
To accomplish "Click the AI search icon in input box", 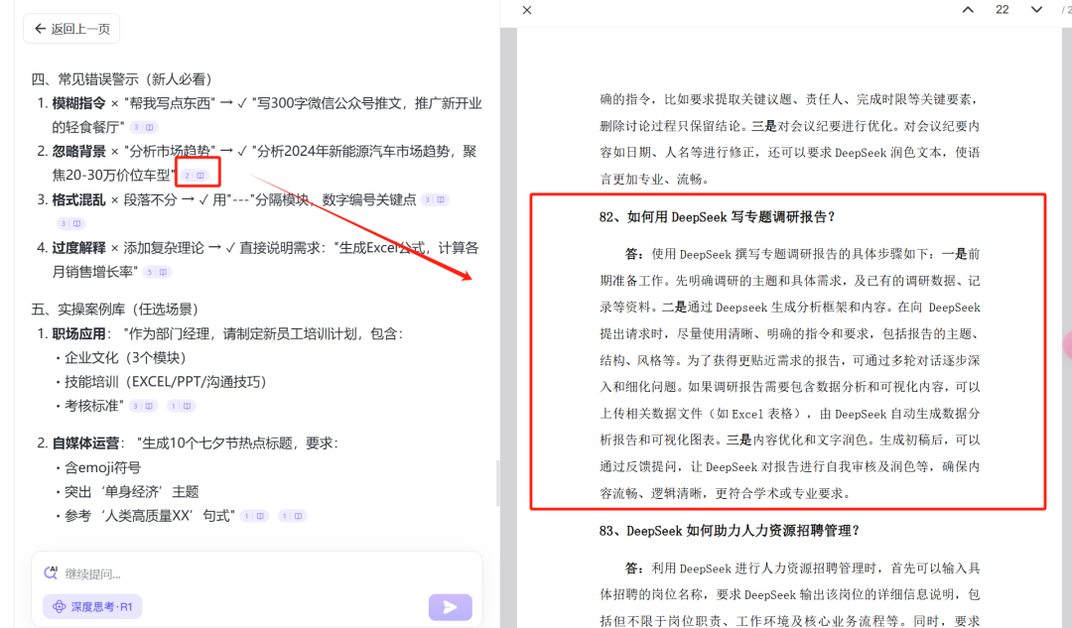I will 51,572.
